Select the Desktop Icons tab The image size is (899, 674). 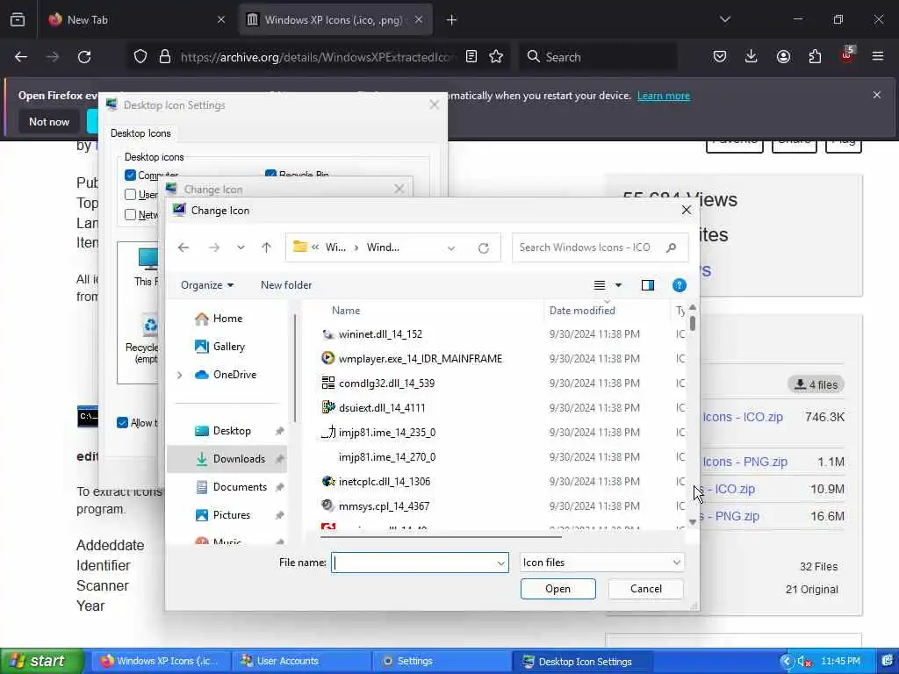point(140,133)
